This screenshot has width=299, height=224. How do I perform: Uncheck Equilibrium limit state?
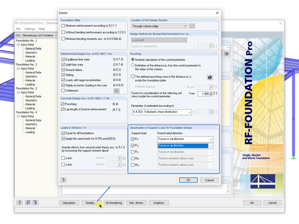[63, 59]
